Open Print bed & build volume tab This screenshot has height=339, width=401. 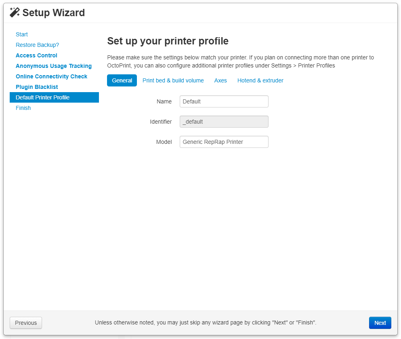coord(173,80)
